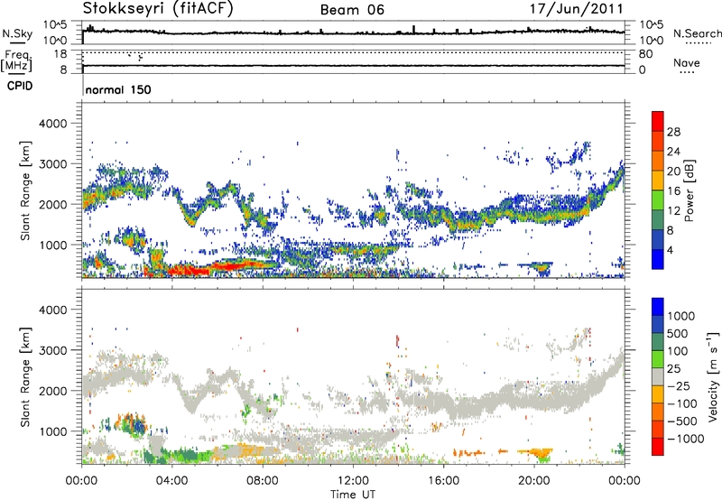The width and height of the screenshot is (722, 500).
Task: Click the 'Power [dB]' colorbar label
Action: 689,190
